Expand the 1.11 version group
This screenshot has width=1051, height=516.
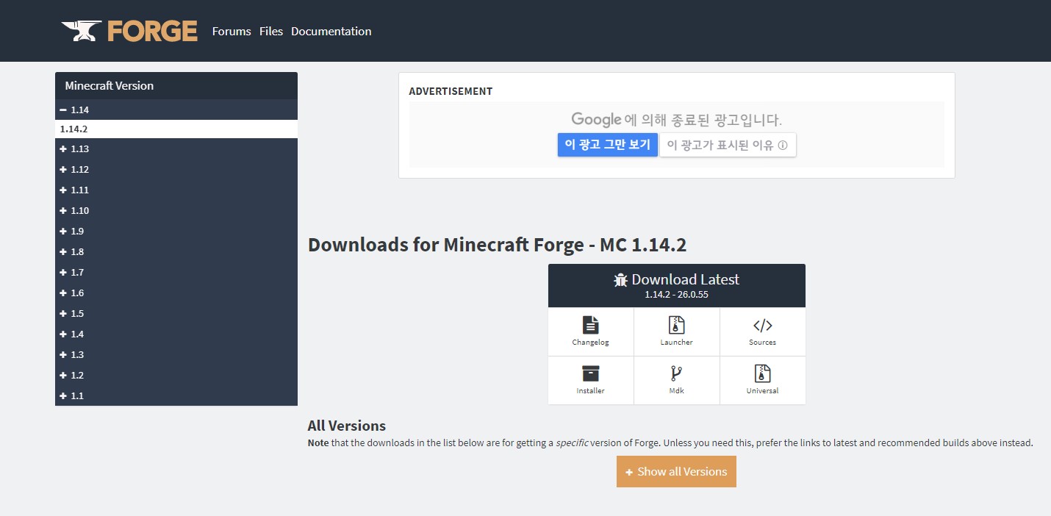pyautogui.click(x=176, y=190)
